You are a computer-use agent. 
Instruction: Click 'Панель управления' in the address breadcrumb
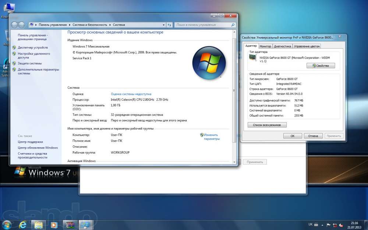tap(53, 25)
